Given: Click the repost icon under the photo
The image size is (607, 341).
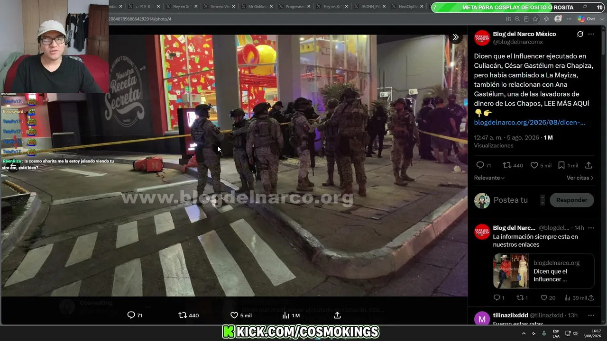Looking at the screenshot, I should point(183,315).
